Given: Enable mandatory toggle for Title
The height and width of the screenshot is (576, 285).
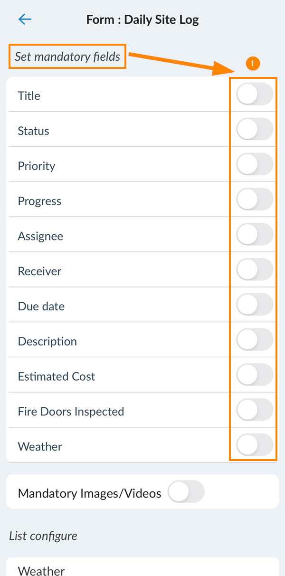Looking at the screenshot, I should coord(255,94).
